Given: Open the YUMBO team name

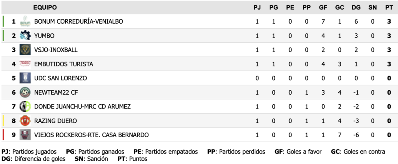Looking at the screenshot, I should [44, 36].
